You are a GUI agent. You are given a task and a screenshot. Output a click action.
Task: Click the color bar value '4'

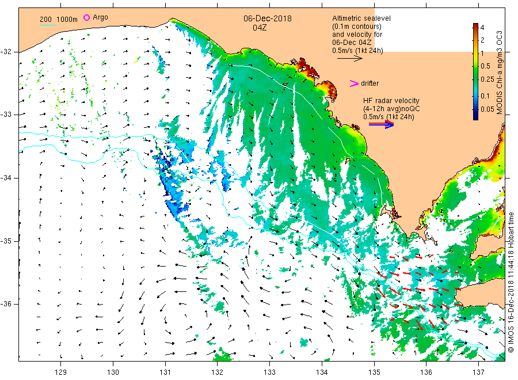pos(482,28)
